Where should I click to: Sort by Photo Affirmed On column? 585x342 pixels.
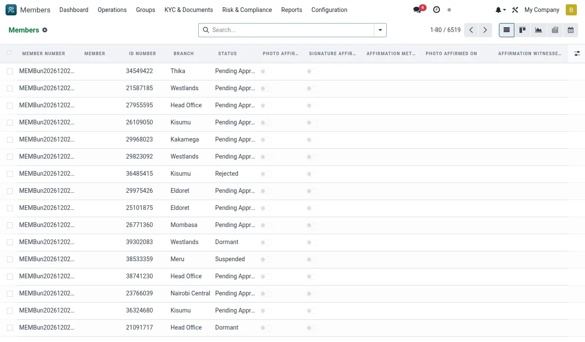click(451, 53)
